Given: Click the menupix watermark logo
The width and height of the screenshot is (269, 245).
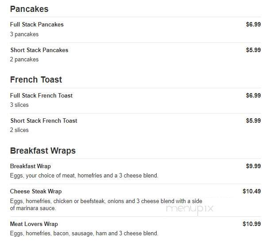Looking at the screenshot, I should (189, 209).
